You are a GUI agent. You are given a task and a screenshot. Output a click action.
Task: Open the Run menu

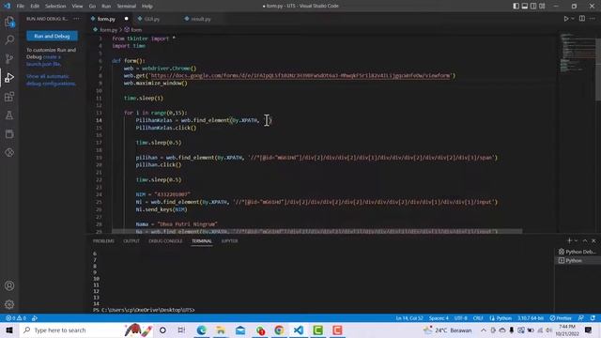click(106, 7)
